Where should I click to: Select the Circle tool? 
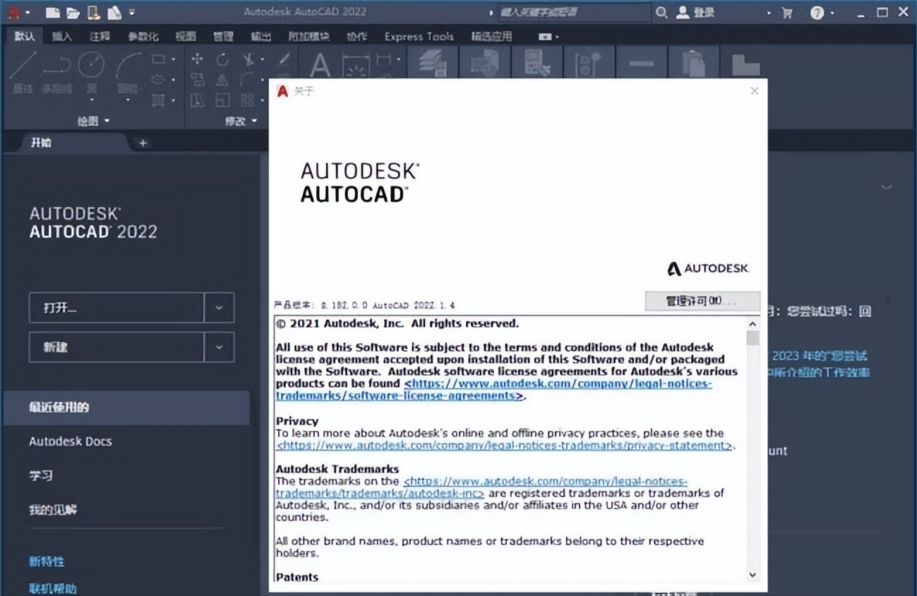point(90,65)
